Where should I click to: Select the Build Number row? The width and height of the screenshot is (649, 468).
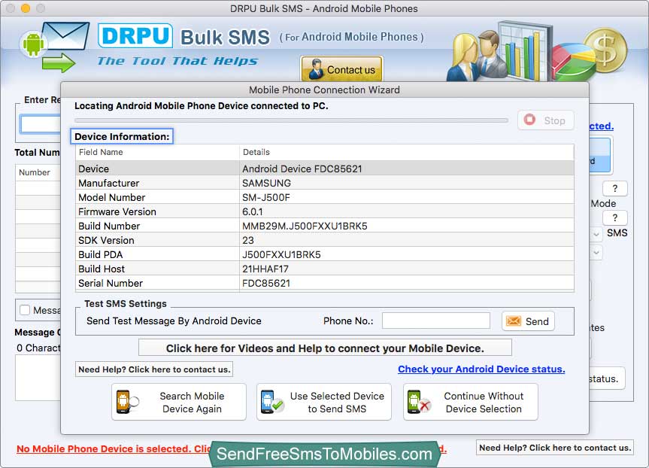(x=325, y=226)
